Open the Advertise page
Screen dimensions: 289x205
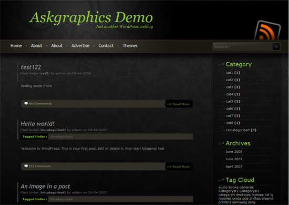tap(80, 46)
